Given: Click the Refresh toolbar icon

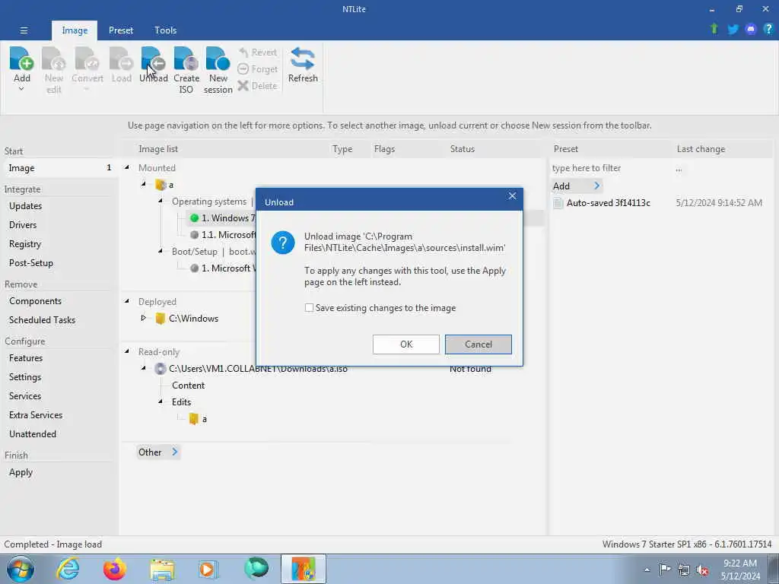Looking at the screenshot, I should point(303,59).
